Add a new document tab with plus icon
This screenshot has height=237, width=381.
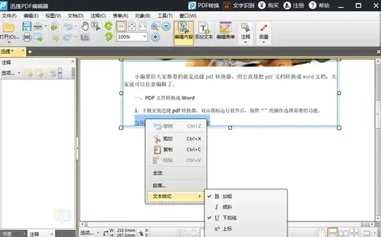[30, 52]
